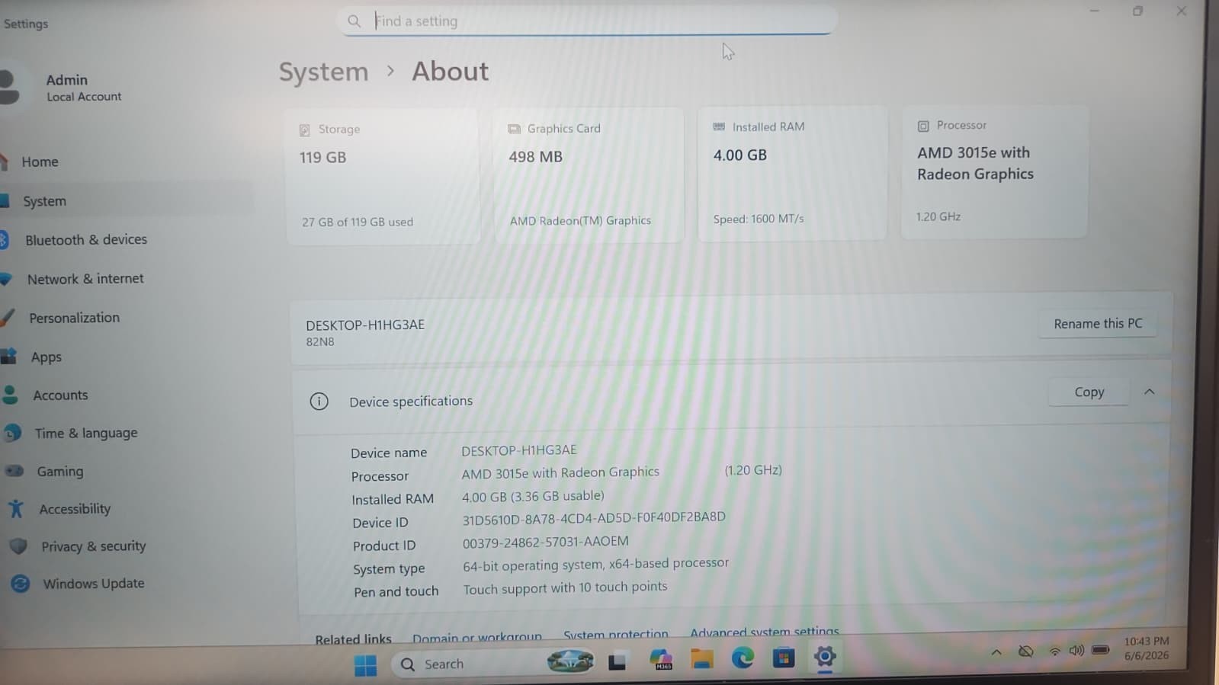Image resolution: width=1219 pixels, height=685 pixels.
Task: Open Microsoft Store from the taskbar
Action: click(x=784, y=657)
